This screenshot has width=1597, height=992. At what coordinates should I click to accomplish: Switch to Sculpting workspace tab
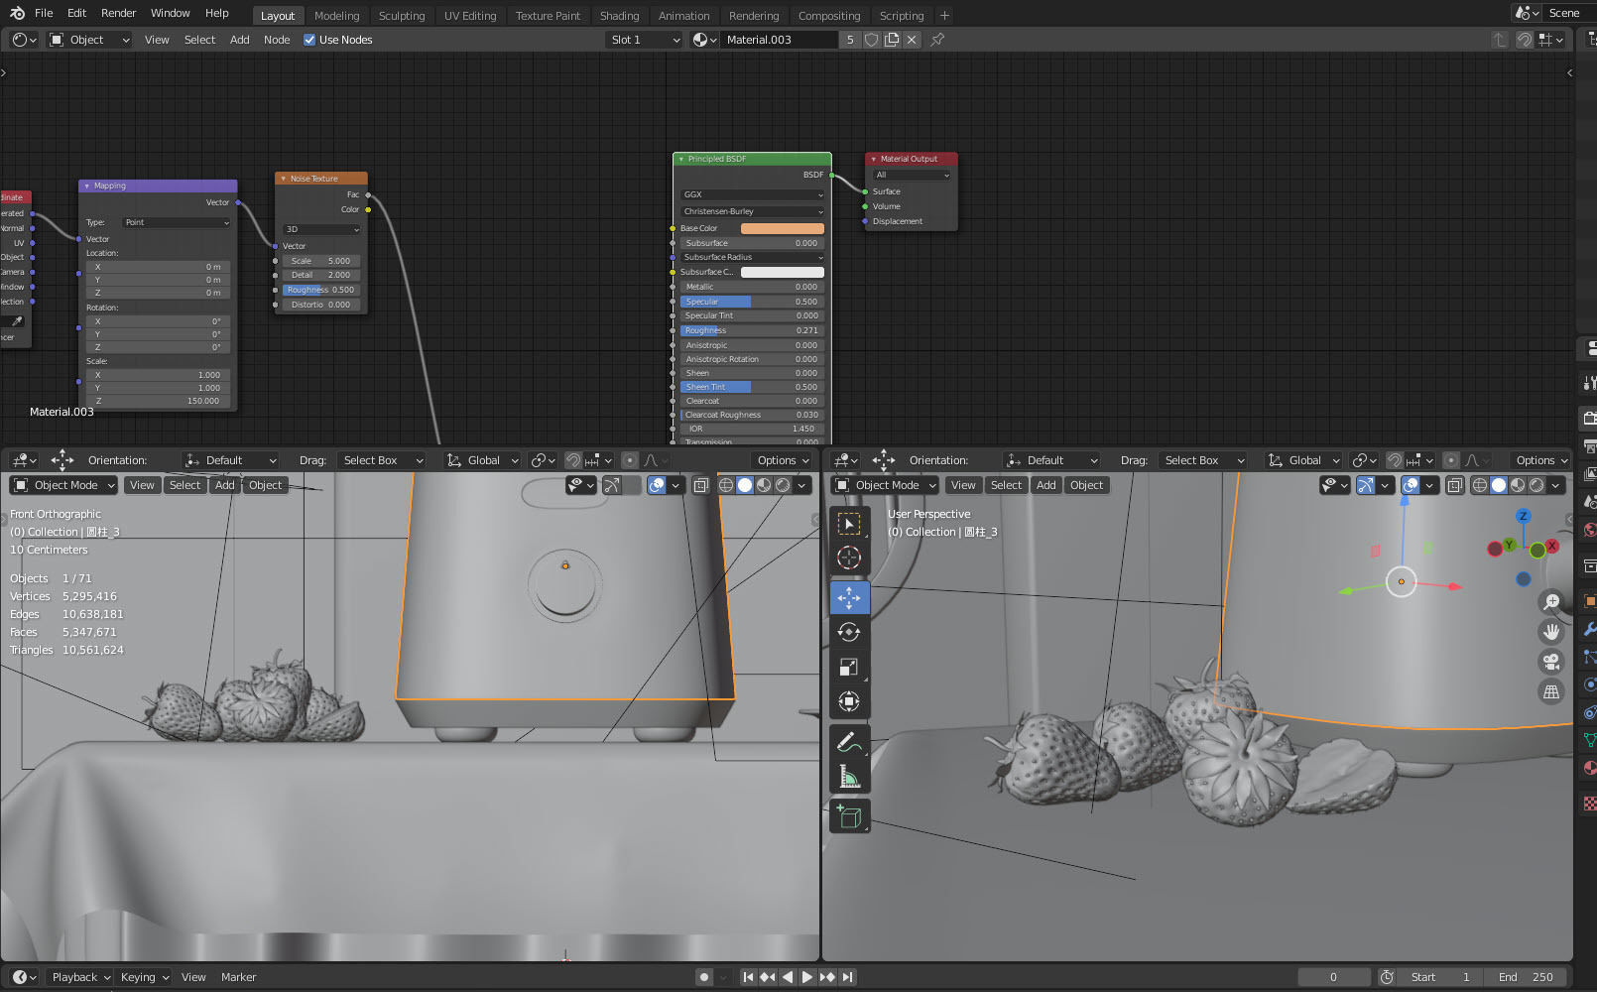coord(402,16)
